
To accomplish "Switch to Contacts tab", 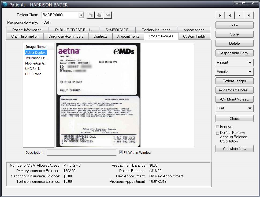I will tap(101, 36).
